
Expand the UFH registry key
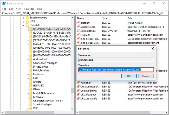(x=24, y=21)
